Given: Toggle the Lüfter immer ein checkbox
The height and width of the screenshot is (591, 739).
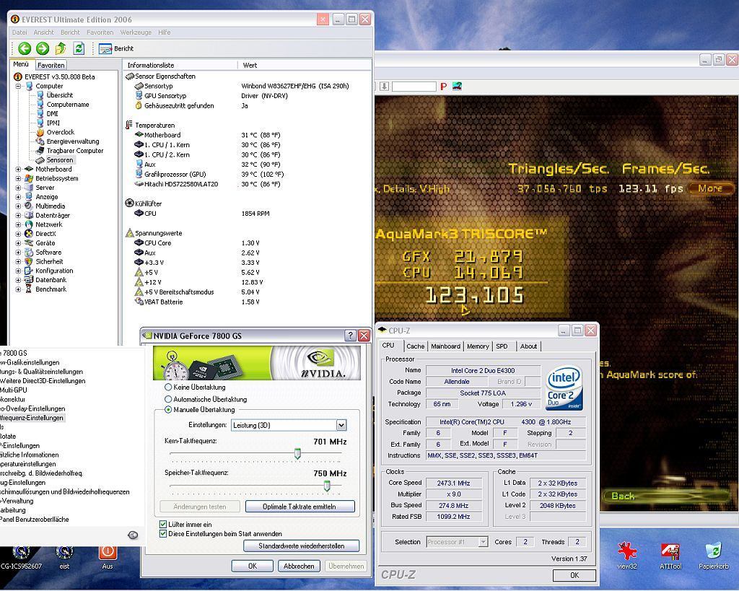Looking at the screenshot, I should point(163,524).
